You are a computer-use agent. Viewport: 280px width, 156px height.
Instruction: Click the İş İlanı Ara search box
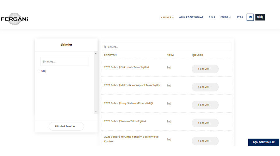point(166,47)
